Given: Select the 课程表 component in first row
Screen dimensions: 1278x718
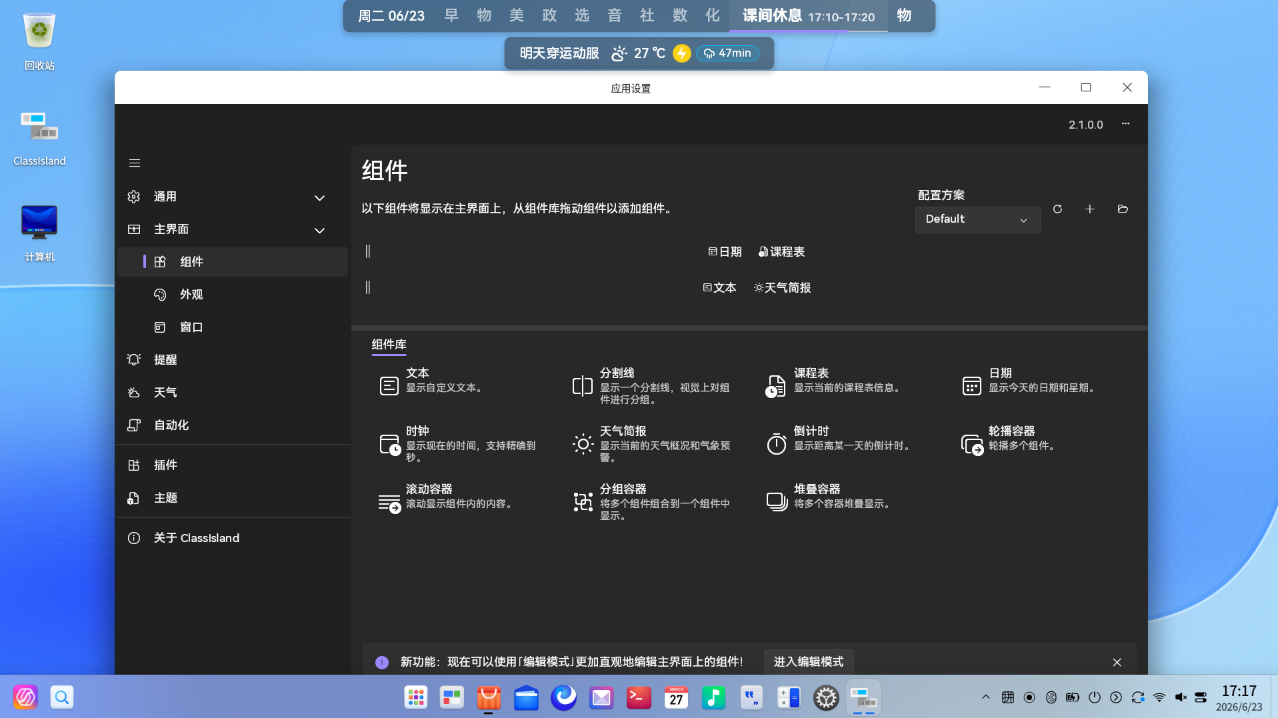Looking at the screenshot, I should pos(781,252).
